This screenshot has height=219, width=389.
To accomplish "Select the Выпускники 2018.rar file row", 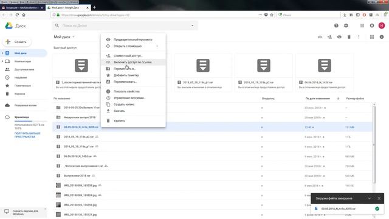I will coord(213,176).
